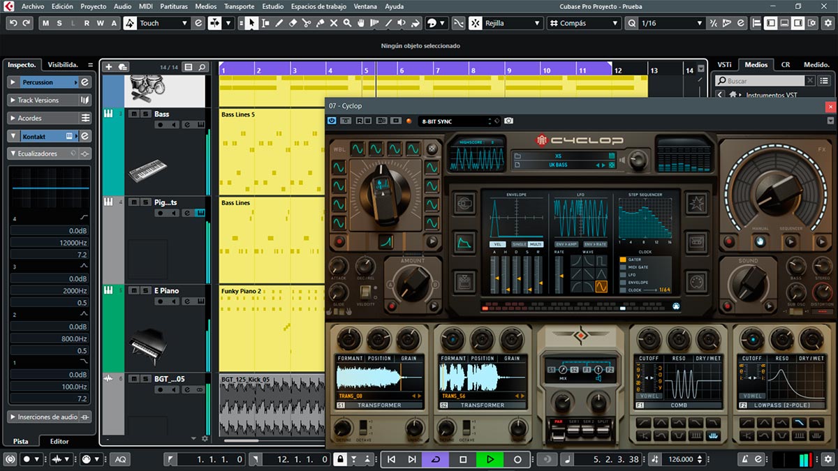The width and height of the screenshot is (838, 471).
Task: Select the Object Selection arrow tool
Action: pyautogui.click(x=251, y=23)
